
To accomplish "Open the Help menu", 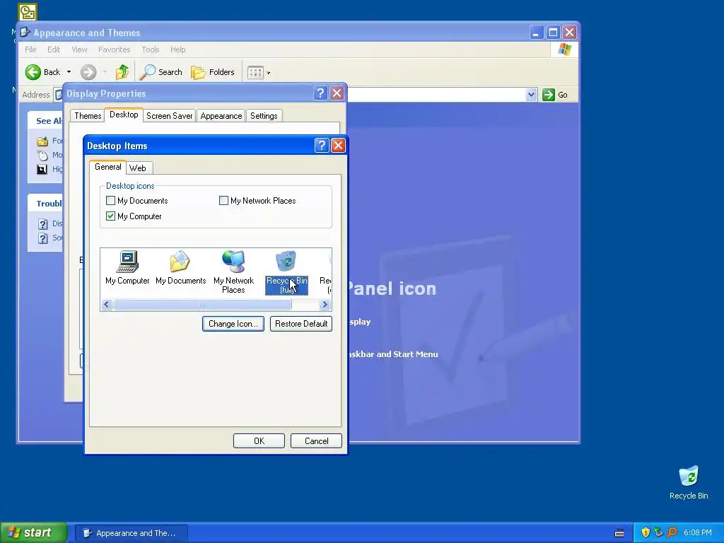I will point(177,49).
